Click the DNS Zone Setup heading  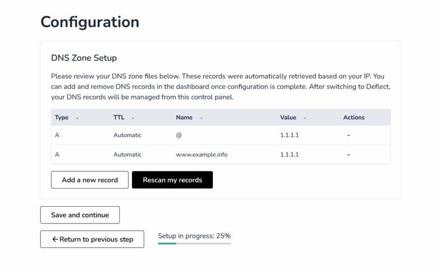(x=84, y=58)
